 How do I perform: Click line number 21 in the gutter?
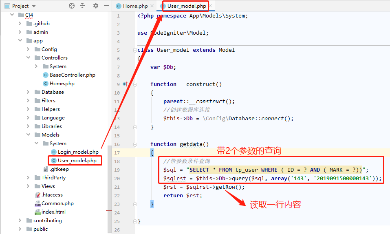pyautogui.click(x=117, y=187)
